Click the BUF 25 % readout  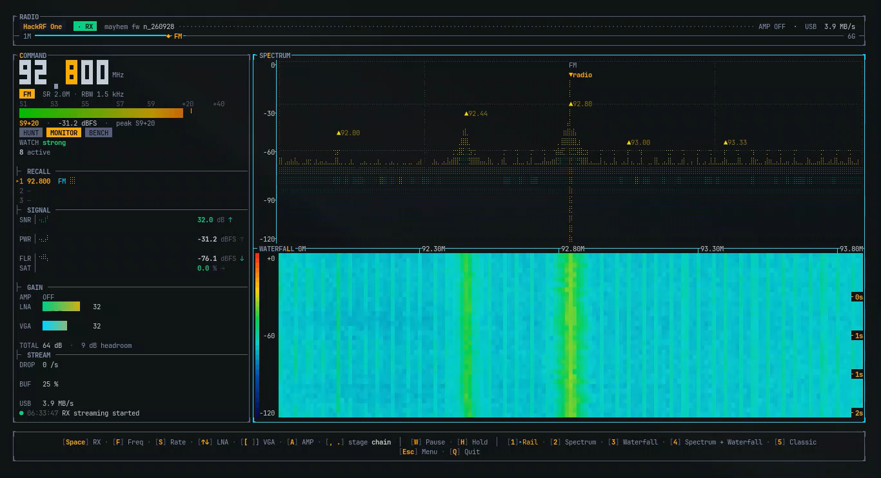point(39,384)
